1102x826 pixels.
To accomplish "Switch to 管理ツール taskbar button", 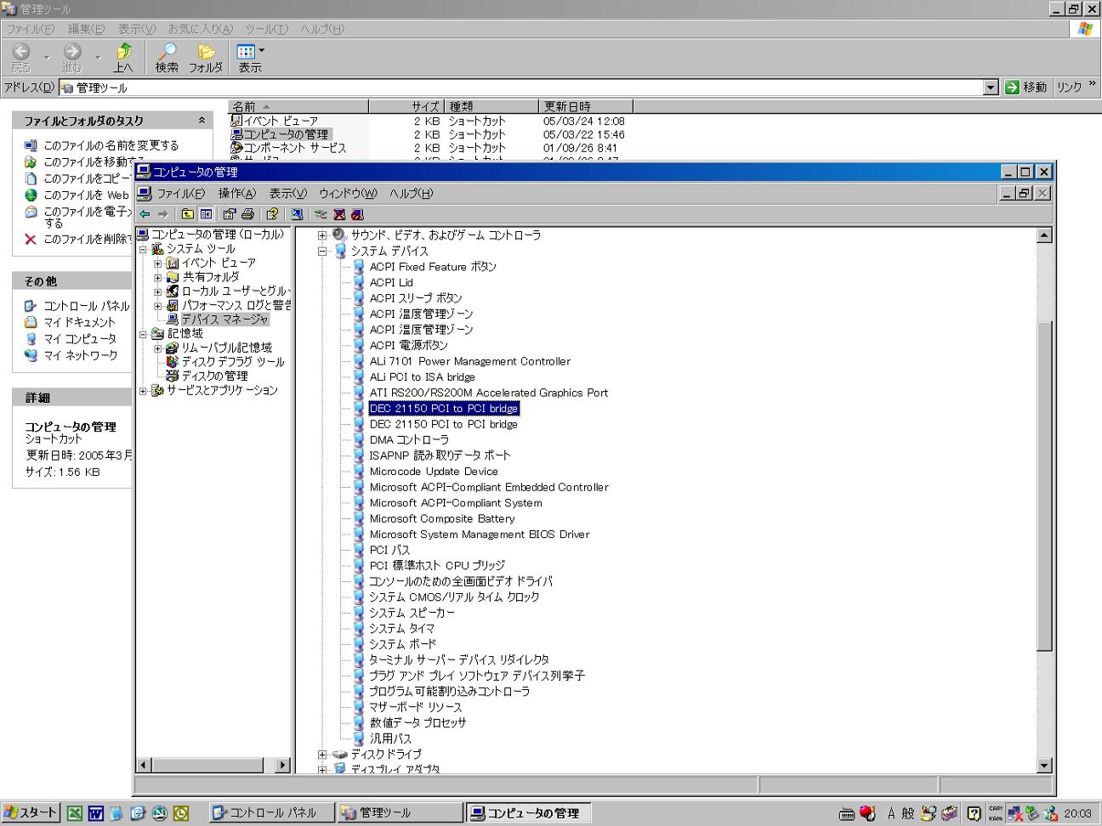I will [x=400, y=813].
